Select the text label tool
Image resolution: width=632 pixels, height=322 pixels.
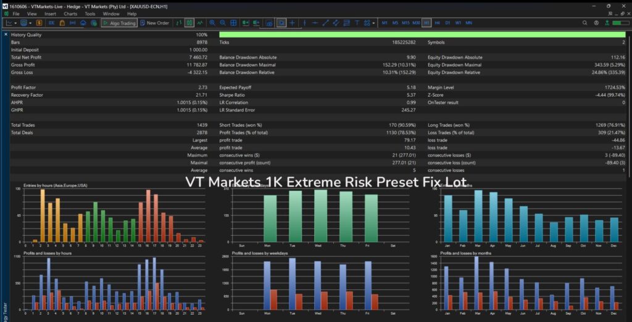[x=357, y=23]
